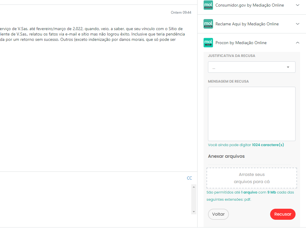Click inside the Mensagem de Recusa textarea
306x229 pixels.
(252, 114)
